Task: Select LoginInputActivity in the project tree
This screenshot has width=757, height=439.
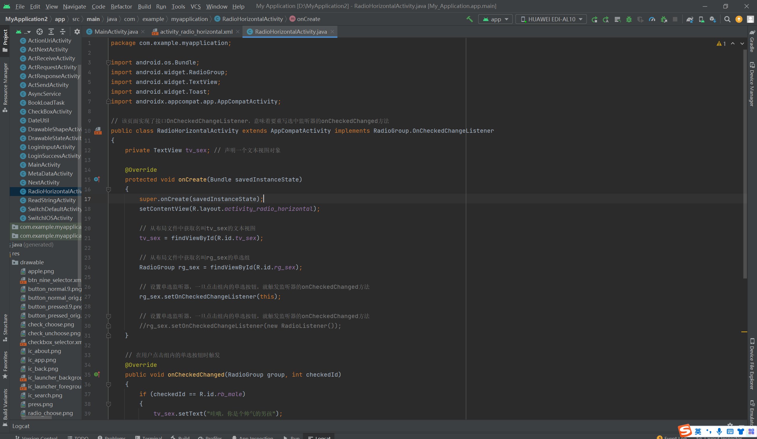Action: coord(51,147)
